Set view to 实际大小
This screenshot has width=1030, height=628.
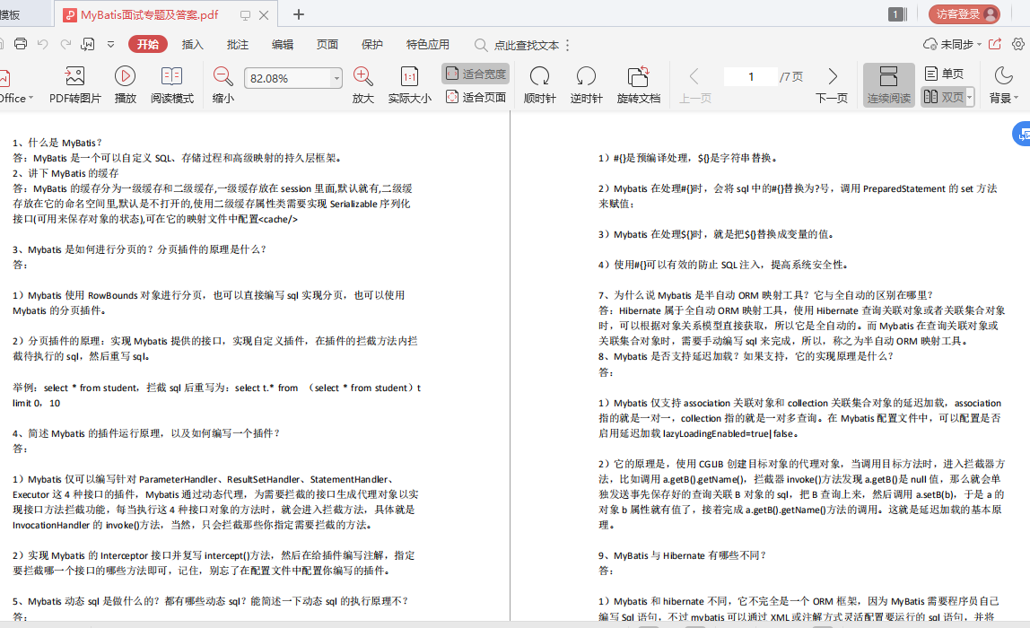pyautogui.click(x=409, y=84)
